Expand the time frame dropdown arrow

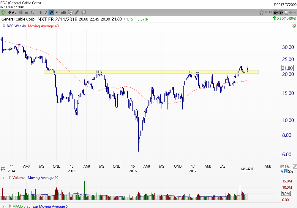click(56, 12)
